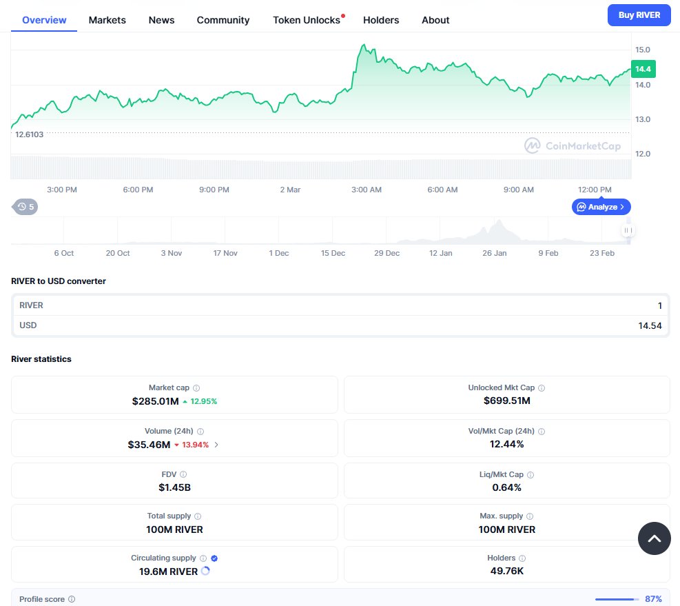
Task: Click the verified badge beside Circulating supply
Action: point(214,558)
